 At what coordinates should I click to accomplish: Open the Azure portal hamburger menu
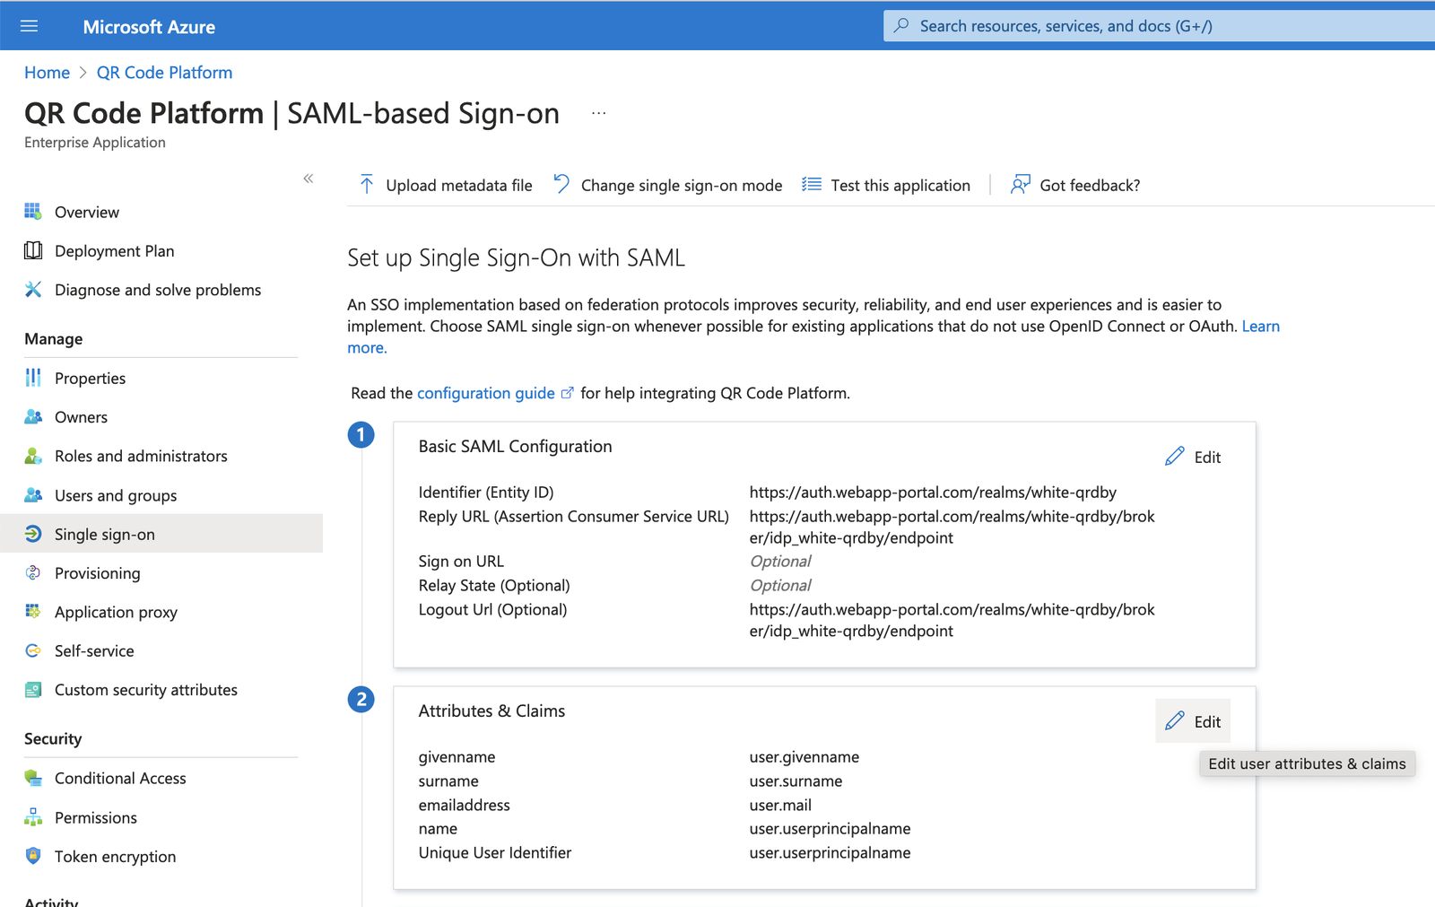(29, 26)
